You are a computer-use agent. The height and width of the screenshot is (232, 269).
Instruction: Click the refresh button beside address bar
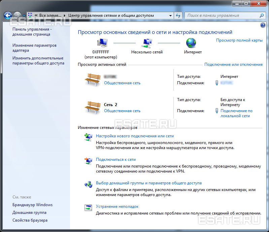(x=178, y=15)
